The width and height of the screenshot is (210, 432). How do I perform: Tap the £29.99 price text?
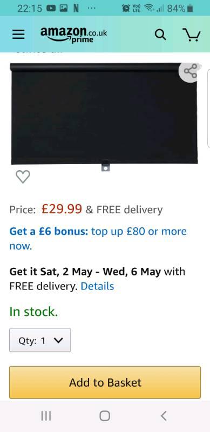pyautogui.click(x=62, y=209)
